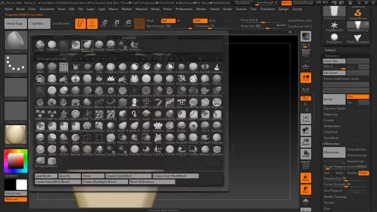The height and width of the screenshot is (212, 377).
Task: Expand the Crease section
Action: [329, 120]
